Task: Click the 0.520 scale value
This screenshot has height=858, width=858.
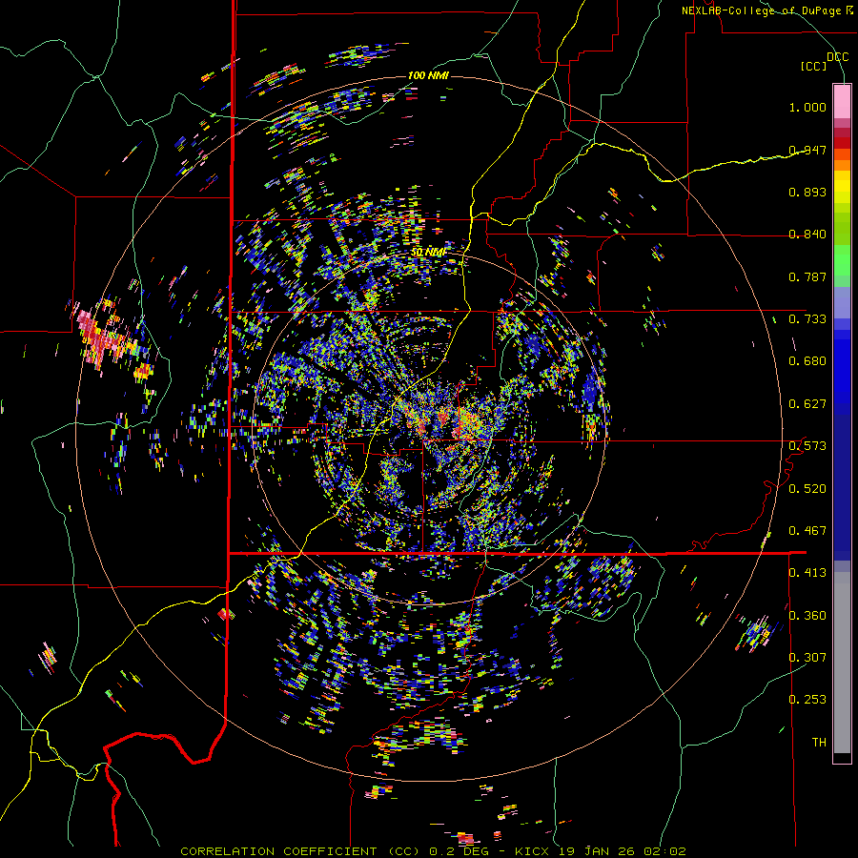Action: [x=807, y=488]
